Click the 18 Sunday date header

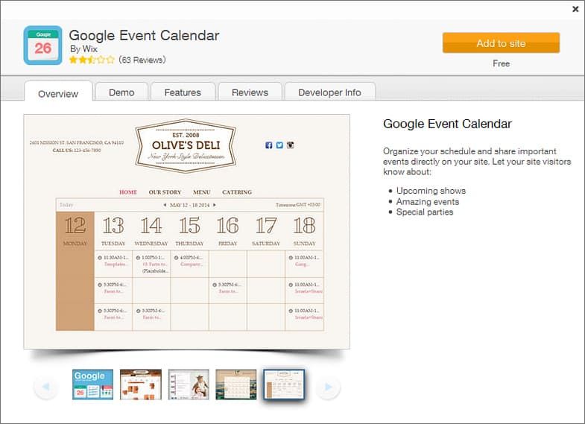[x=305, y=231]
